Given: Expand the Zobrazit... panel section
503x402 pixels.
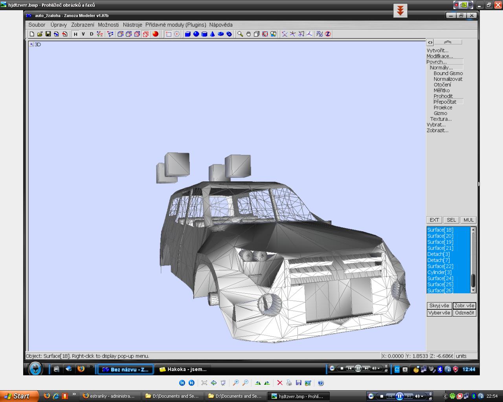Looking at the screenshot, I should pos(437,130).
